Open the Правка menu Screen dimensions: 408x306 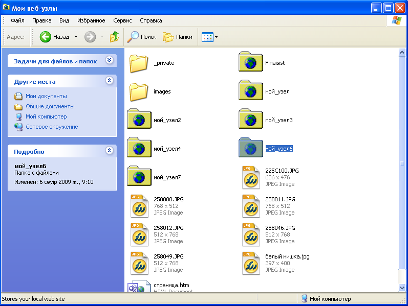pos(41,20)
